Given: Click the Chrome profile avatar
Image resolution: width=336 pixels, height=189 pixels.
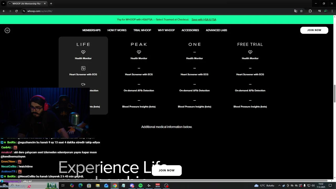Looking at the screenshot, I should (326, 11).
